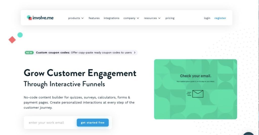Click the involve.me wordmark text
This screenshot has height=135, width=259.
pyautogui.click(x=43, y=18)
